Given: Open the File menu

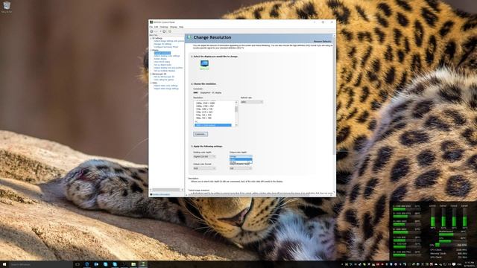Looking at the screenshot, I should click(x=151, y=27).
